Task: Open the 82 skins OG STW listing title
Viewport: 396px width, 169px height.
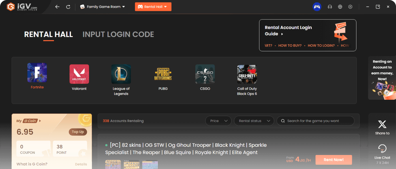Action: [x=186, y=149]
